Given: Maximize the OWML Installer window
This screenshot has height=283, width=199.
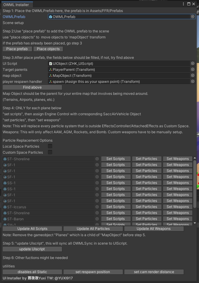Looking at the screenshot, I should 189,4.
